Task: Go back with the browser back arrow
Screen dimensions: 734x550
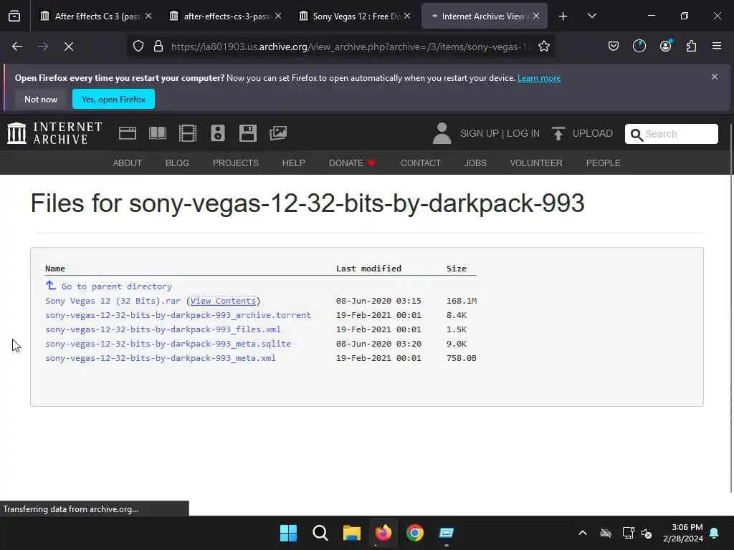Action: pyautogui.click(x=17, y=47)
